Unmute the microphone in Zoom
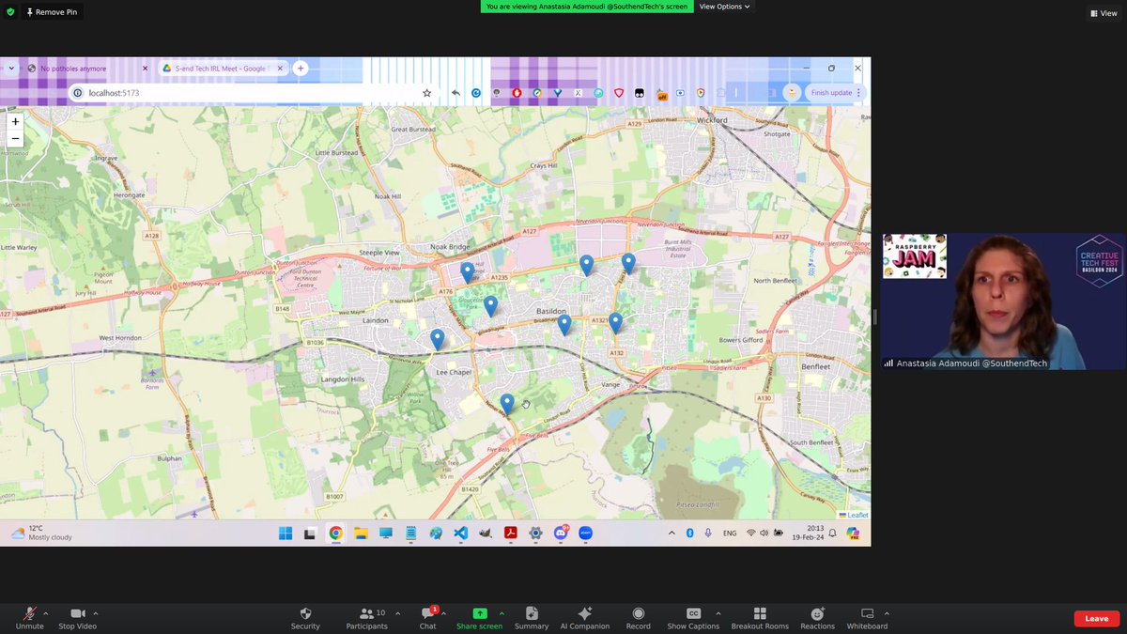 (x=29, y=618)
